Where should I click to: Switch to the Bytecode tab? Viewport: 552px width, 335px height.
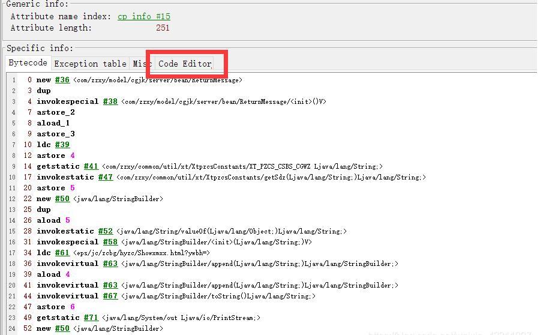click(x=28, y=63)
